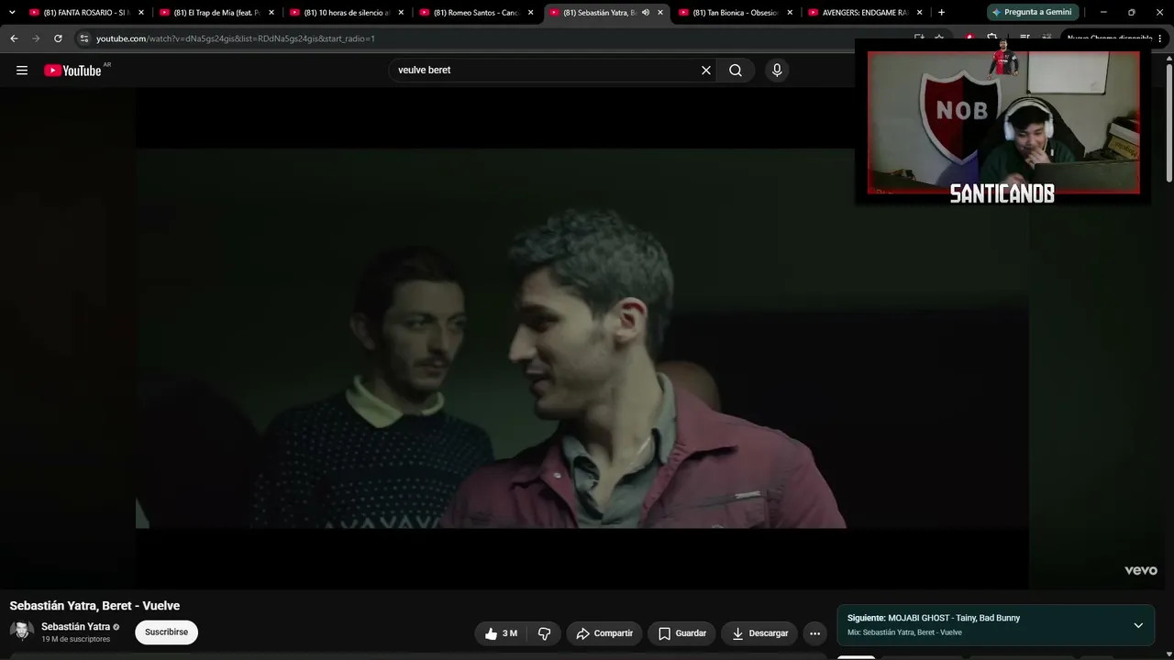The width and height of the screenshot is (1174, 660).
Task: Close the Romeo Santos tab
Action: [x=530, y=13]
